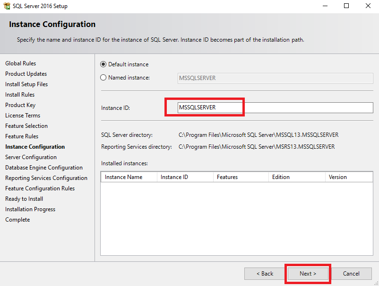The image size is (379, 286).
Task: Select the Feature Configuration Rules step
Action: pyautogui.click(x=40, y=188)
